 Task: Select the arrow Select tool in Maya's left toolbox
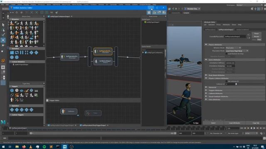(x=3, y=25)
